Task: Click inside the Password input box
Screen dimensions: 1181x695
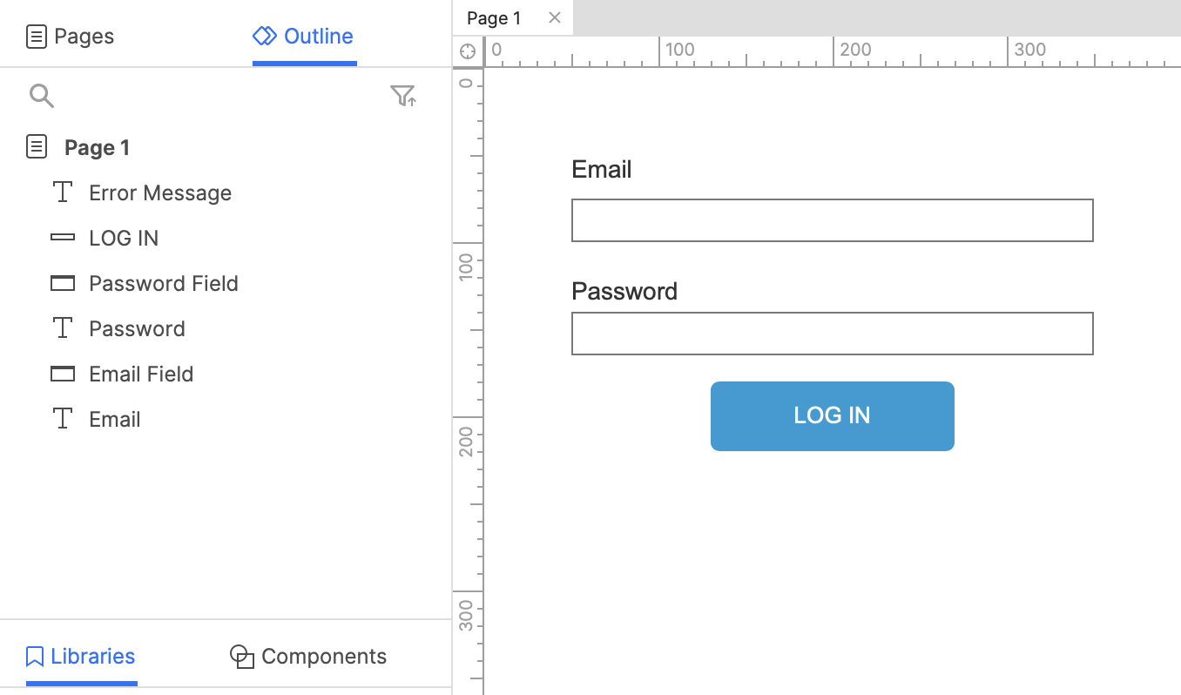Action: pyautogui.click(x=832, y=334)
